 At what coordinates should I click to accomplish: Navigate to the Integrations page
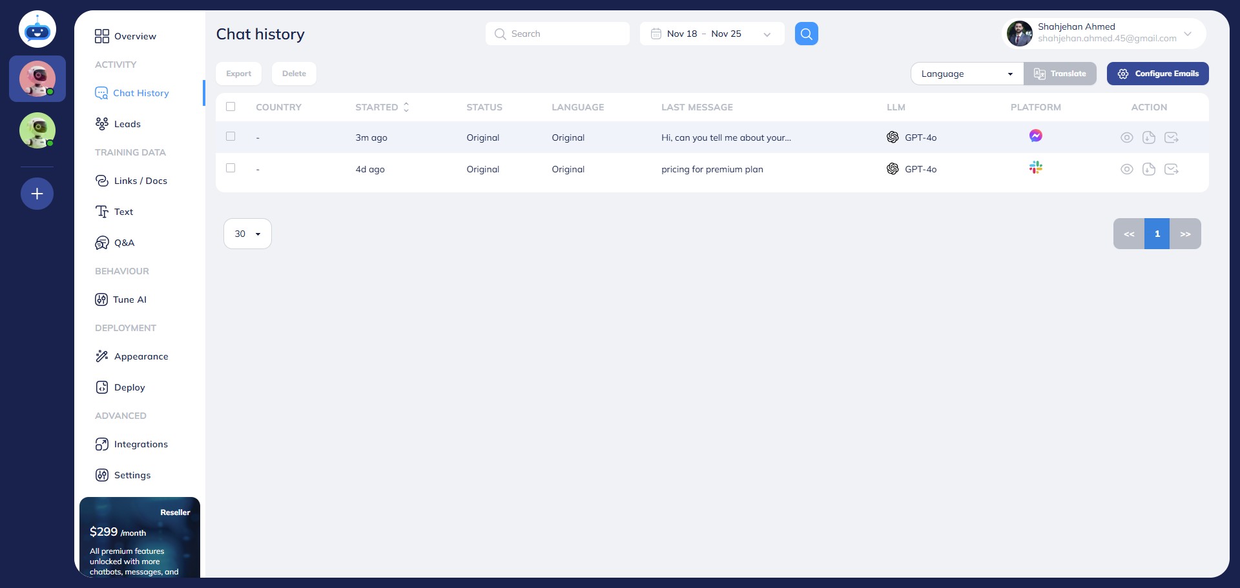(140, 444)
